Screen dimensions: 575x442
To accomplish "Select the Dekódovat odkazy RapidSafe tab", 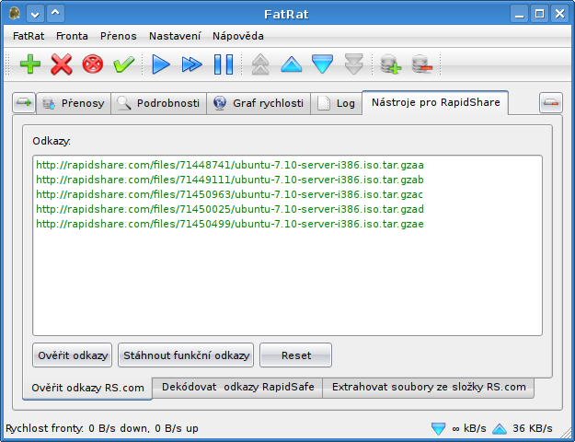I will coord(237,388).
